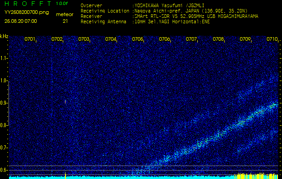
Task: Click the yellow burst at the level bar's right end
Action: coord(256,176)
